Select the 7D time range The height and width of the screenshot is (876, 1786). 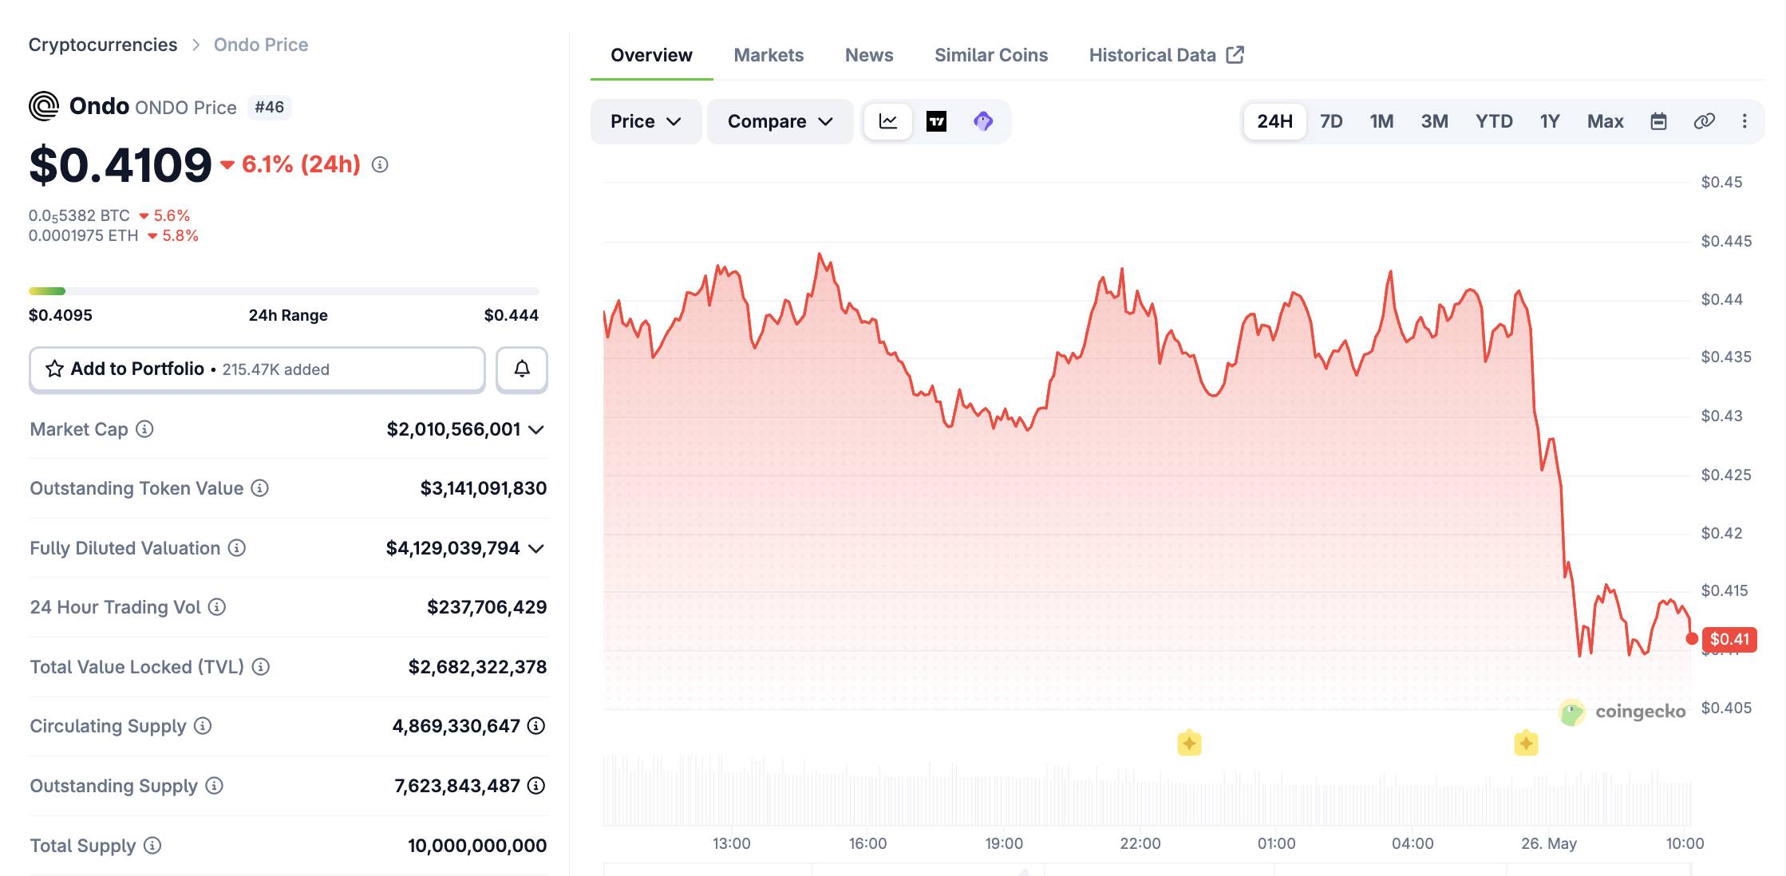1331,121
